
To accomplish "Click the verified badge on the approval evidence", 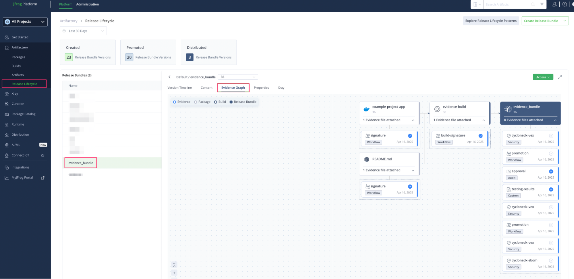I will 551,171.
